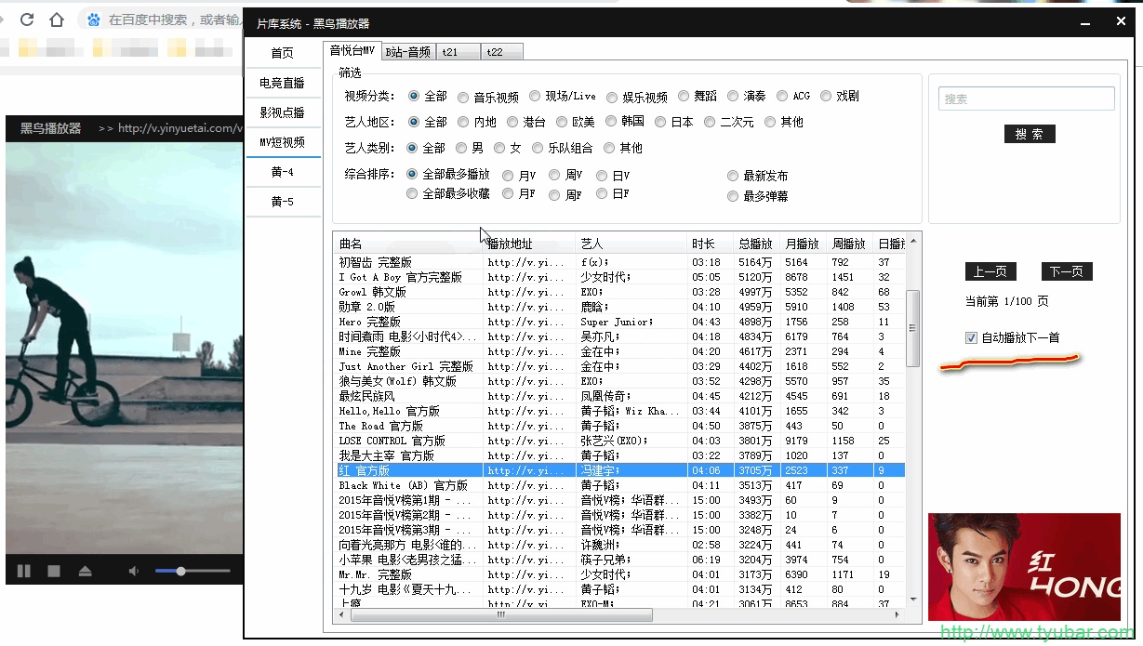Open 电竞直播 in left sidebar
This screenshot has height=646, width=1143.
[x=282, y=83]
